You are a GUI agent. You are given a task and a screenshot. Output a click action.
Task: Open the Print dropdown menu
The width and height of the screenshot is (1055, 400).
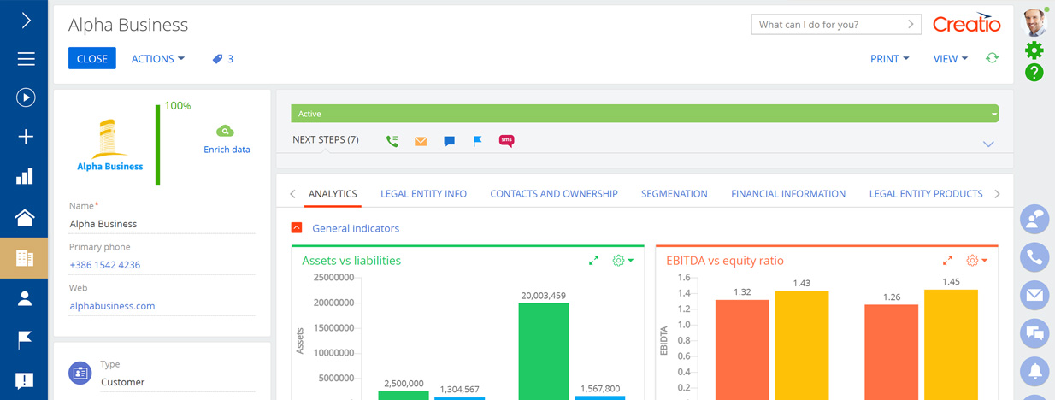tap(889, 59)
